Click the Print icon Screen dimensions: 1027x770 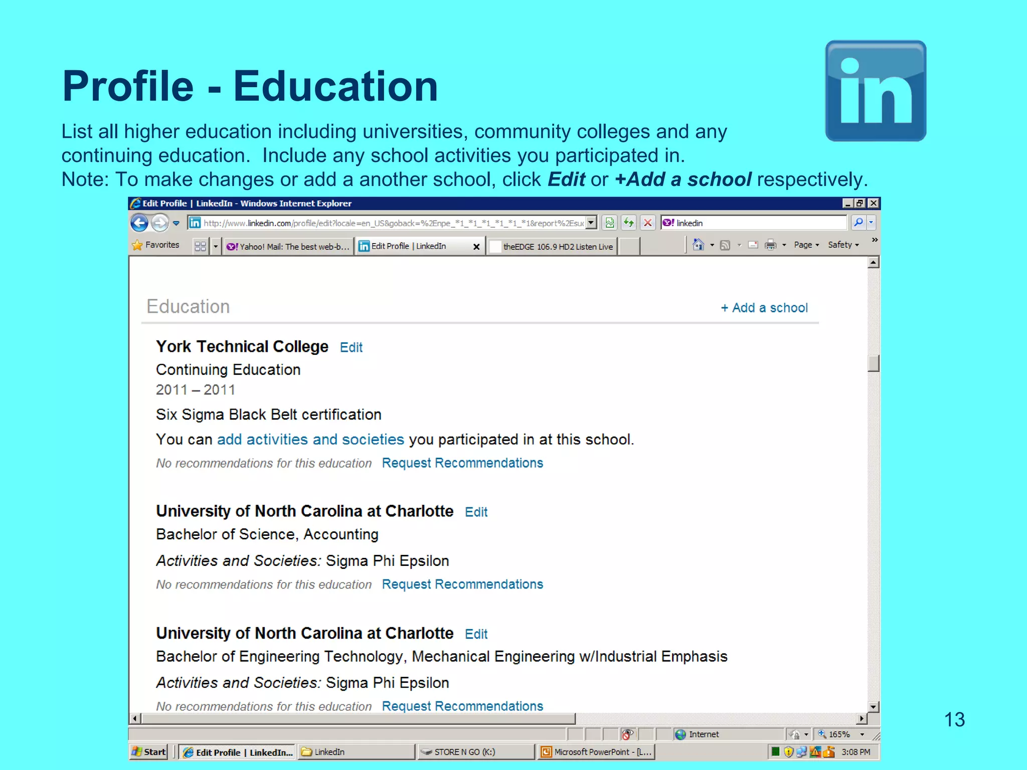771,245
